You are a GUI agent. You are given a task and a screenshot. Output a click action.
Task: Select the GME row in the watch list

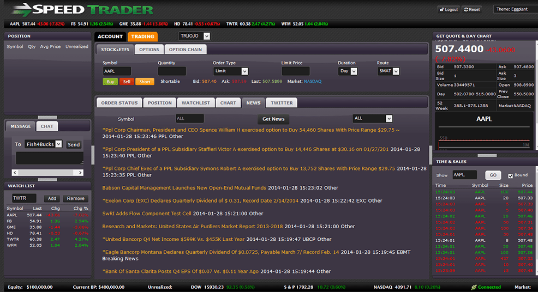point(47,227)
